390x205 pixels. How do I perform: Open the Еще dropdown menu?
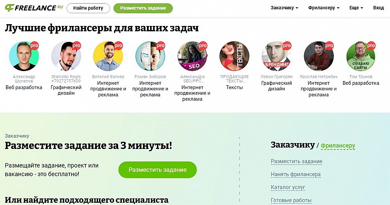coord(356,8)
